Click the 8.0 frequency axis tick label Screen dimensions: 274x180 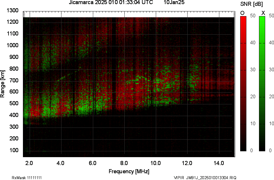[124, 163]
